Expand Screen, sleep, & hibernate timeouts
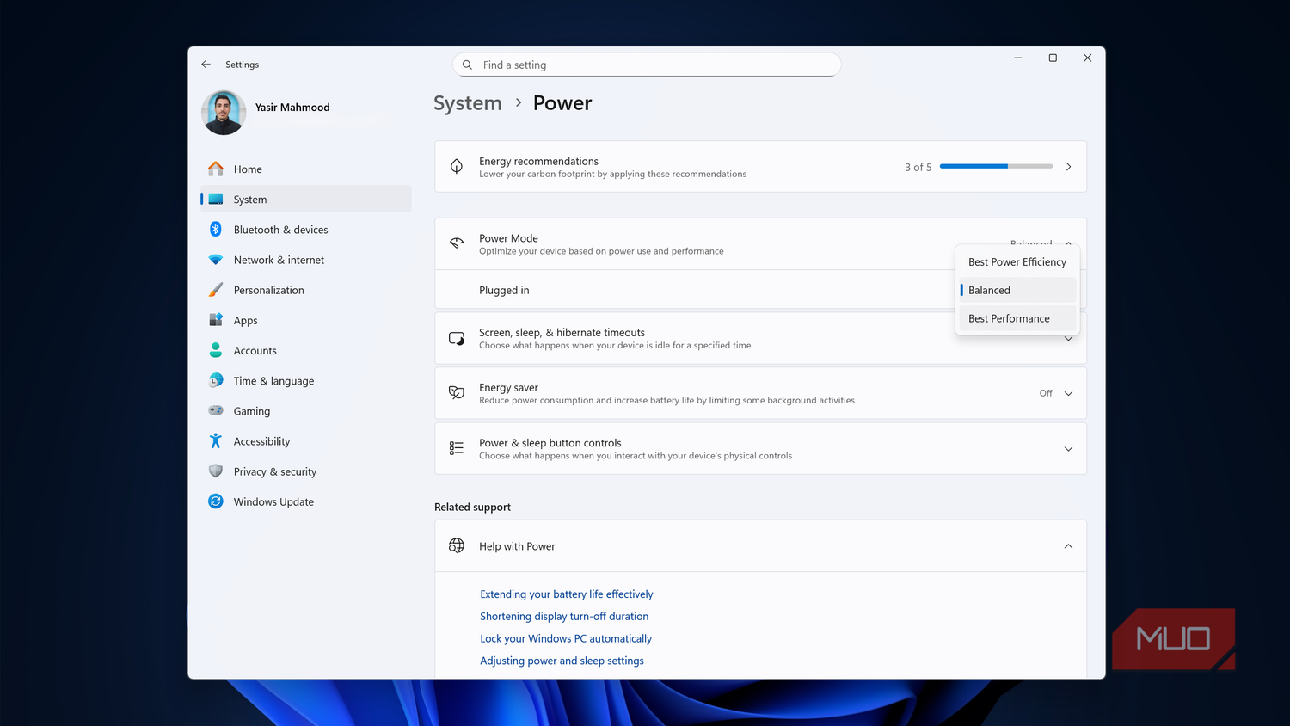1290x726 pixels. (1068, 339)
